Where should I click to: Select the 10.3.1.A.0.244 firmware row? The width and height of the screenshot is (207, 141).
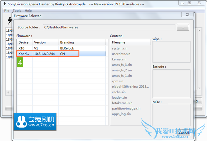tap(61, 54)
